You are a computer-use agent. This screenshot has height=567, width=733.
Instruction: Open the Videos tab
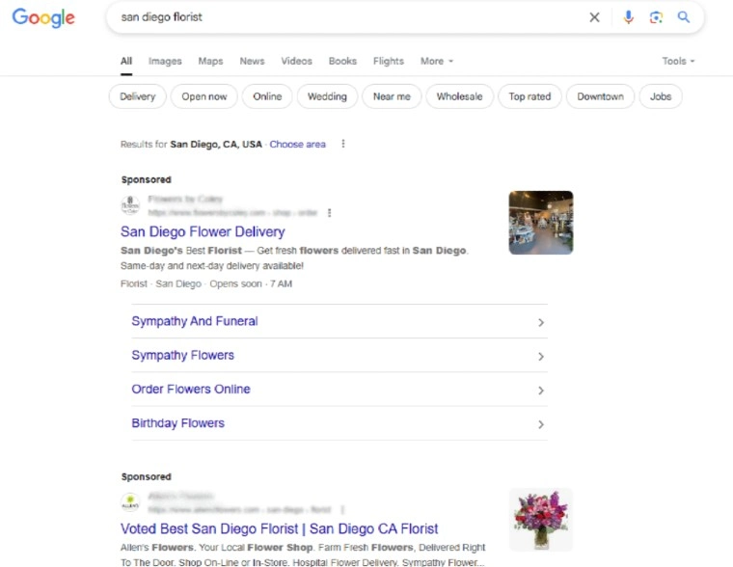pyautogui.click(x=296, y=62)
